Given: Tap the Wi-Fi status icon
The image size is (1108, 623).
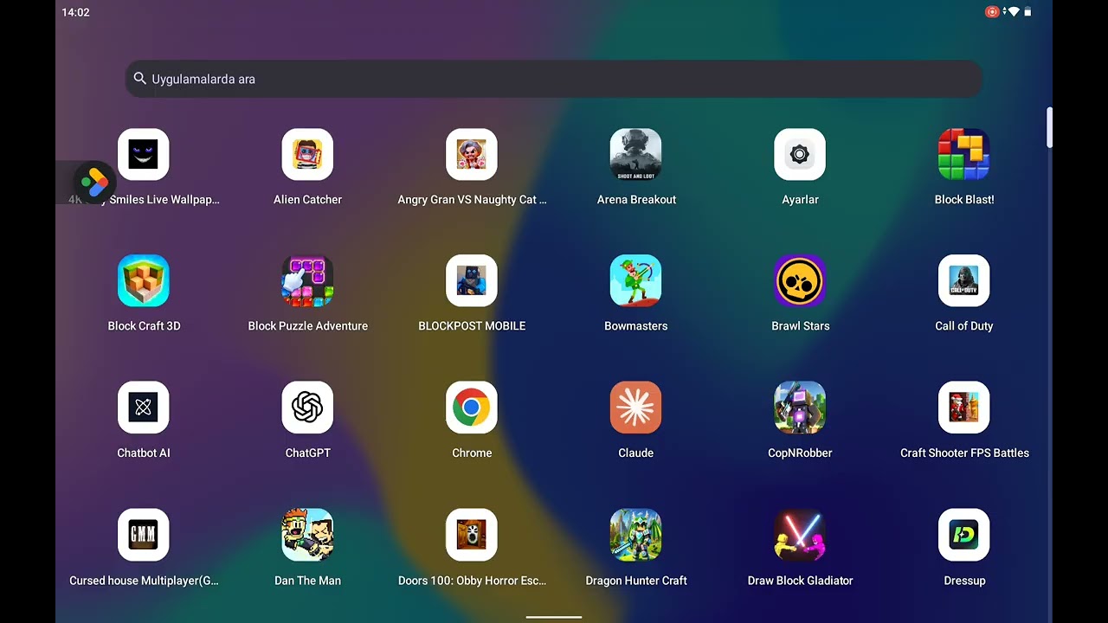Looking at the screenshot, I should point(1014,12).
